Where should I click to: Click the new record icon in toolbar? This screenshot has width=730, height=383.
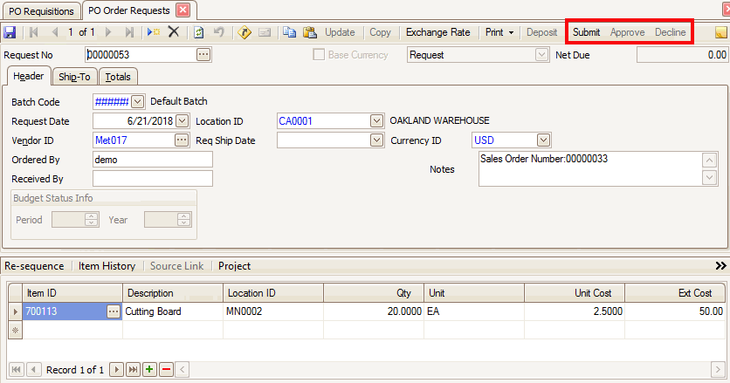[x=154, y=32]
